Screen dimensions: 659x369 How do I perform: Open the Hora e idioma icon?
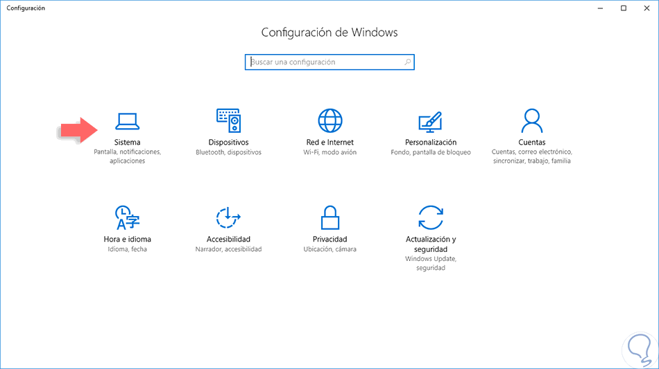click(128, 217)
